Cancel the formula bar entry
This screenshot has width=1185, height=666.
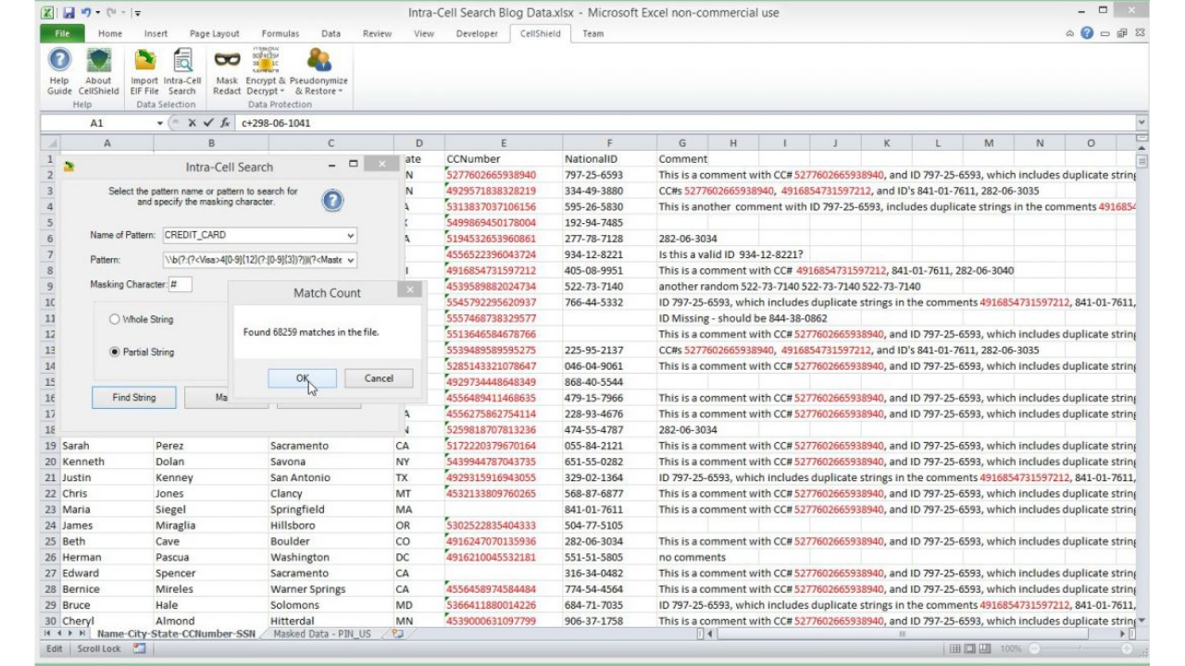(193, 123)
